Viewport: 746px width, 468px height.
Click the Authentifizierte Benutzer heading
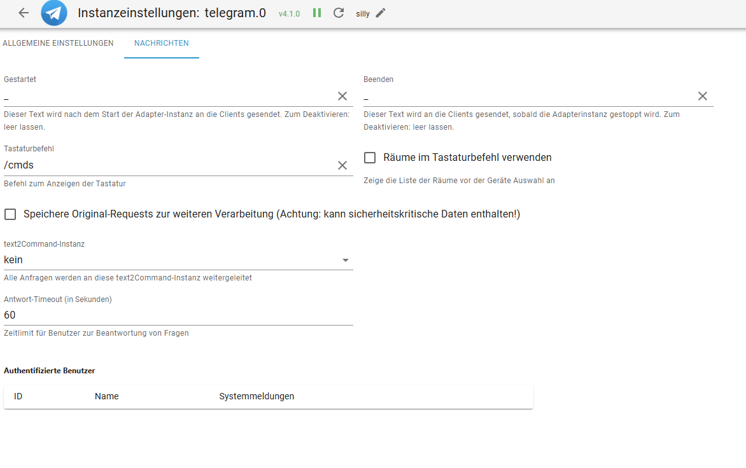[50, 371]
